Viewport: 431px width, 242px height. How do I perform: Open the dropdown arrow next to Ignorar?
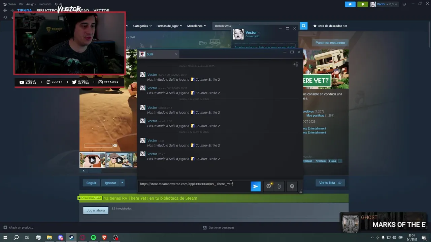[x=122, y=183]
